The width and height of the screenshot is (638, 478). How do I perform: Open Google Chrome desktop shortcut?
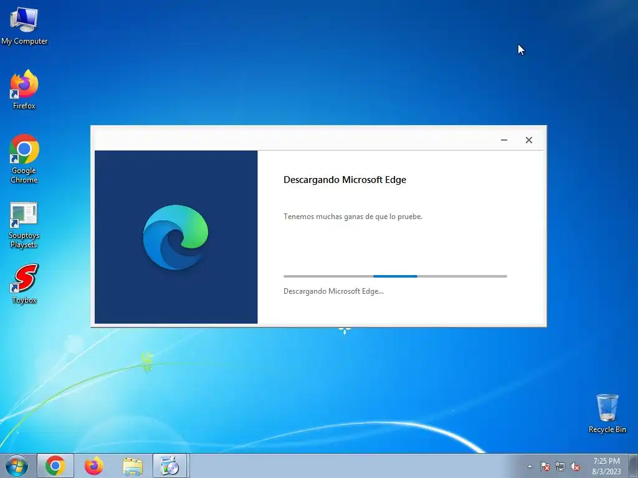[24, 159]
